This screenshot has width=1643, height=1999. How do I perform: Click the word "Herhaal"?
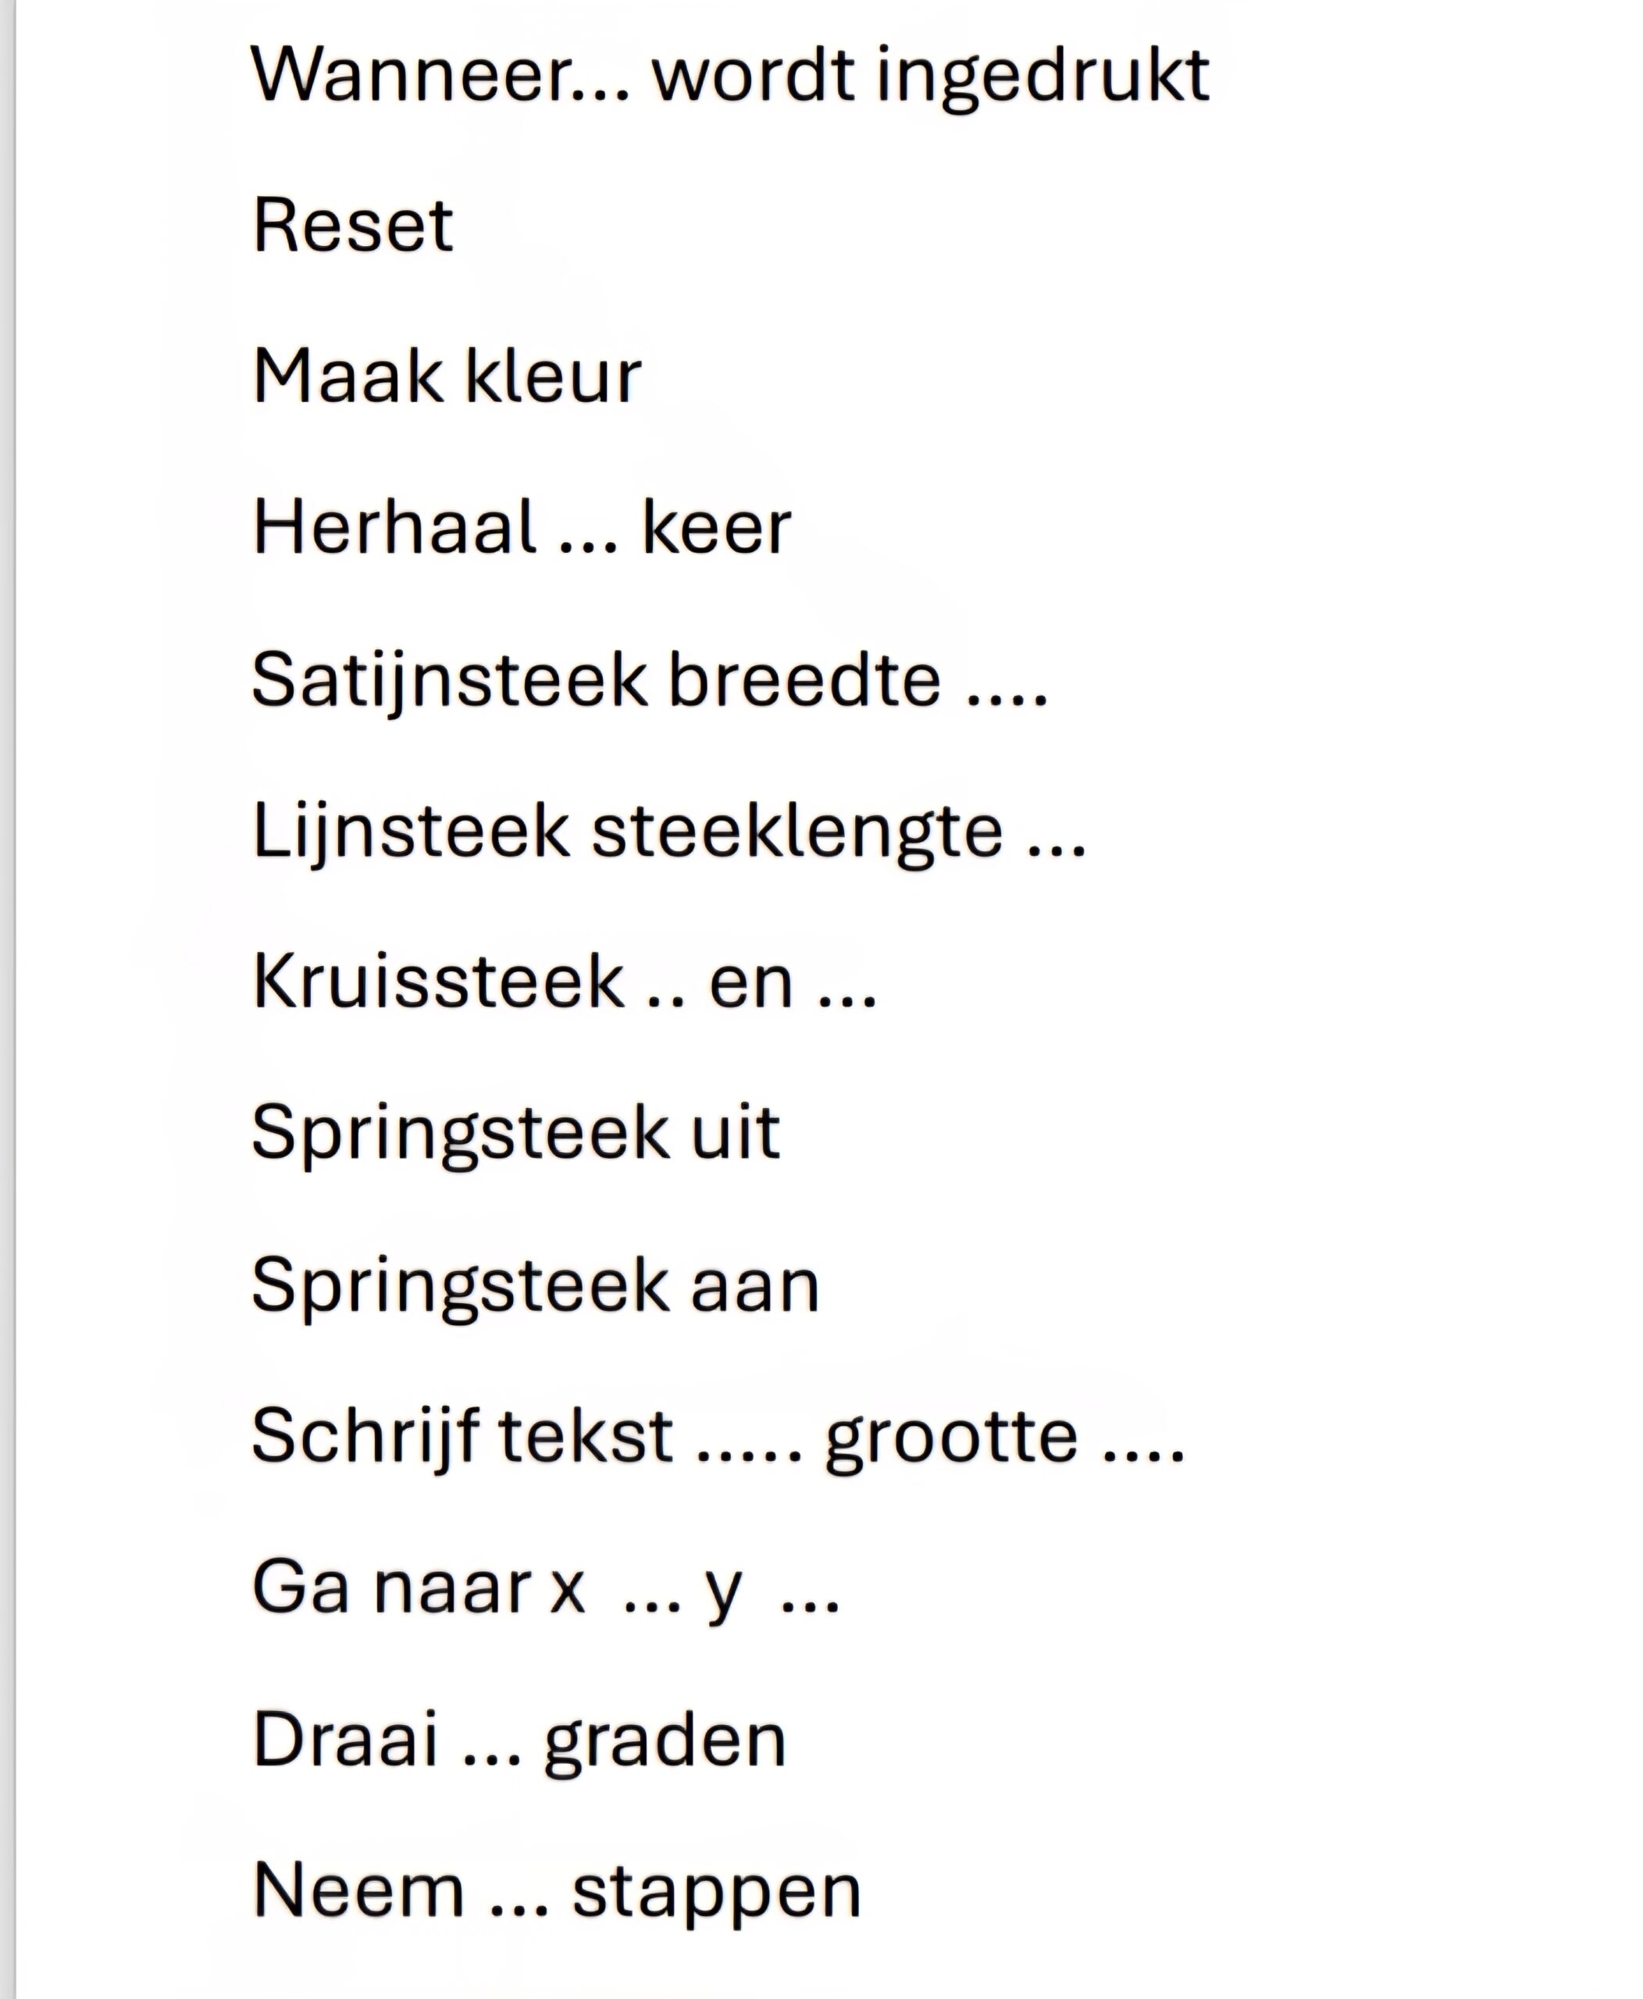pyautogui.click(x=394, y=527)
